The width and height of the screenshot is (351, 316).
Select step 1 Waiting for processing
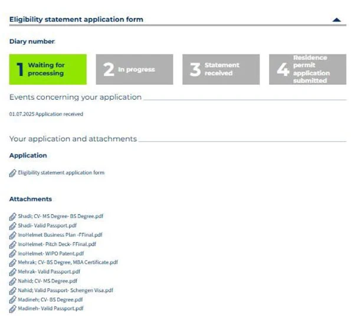click(48, 70)
